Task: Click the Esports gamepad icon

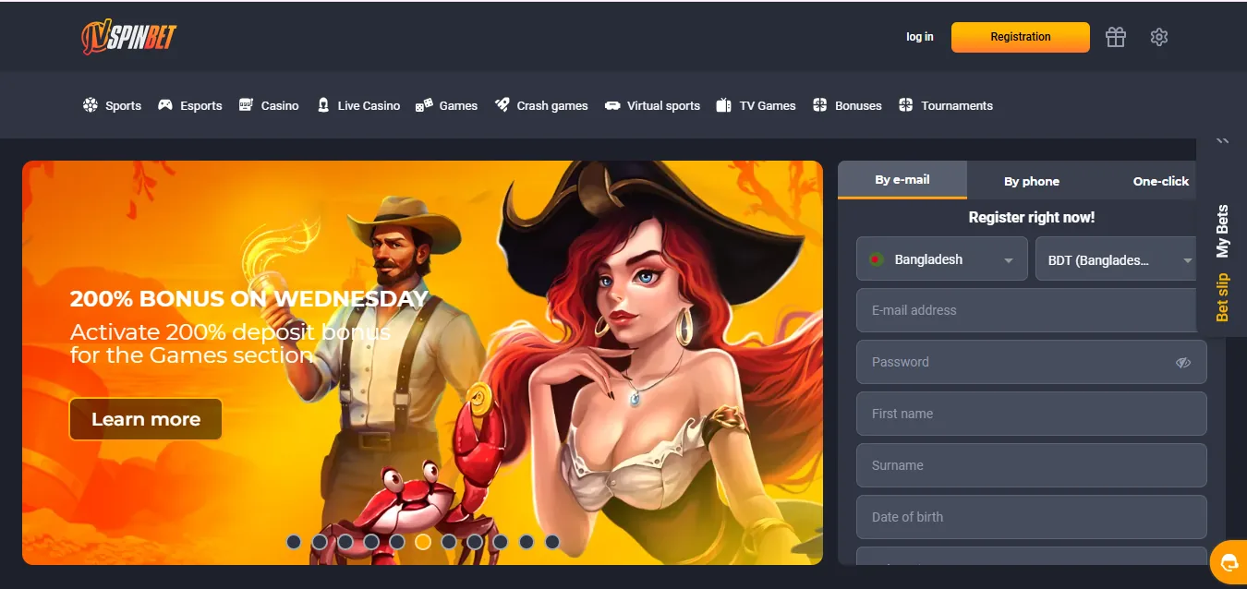Action: pos(165,105)
